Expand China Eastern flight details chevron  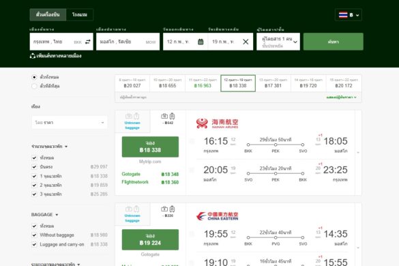click(x=358, y=248)
